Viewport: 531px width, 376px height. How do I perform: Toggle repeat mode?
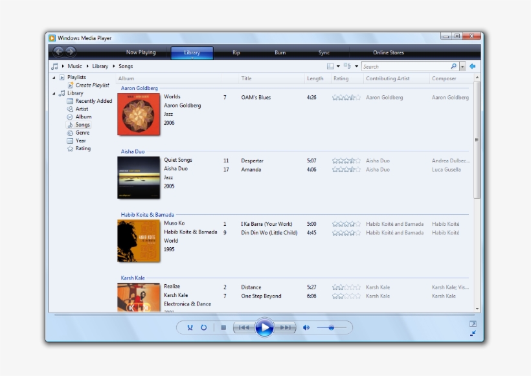(203, 327)
